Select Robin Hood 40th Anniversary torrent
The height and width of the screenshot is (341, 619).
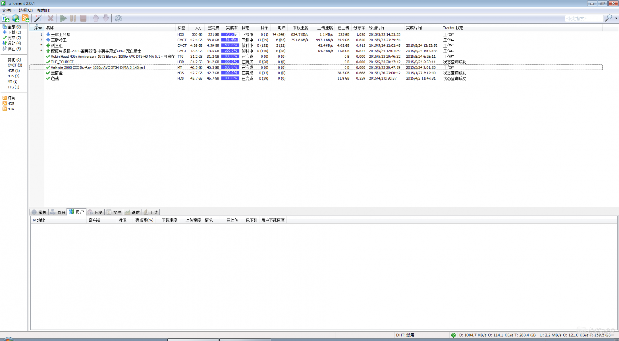click(316, 56)
